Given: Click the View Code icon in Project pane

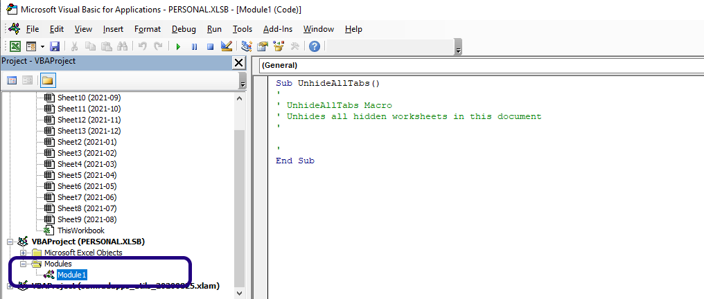Looking at the screenshot, I should click(x=12, y=80).
